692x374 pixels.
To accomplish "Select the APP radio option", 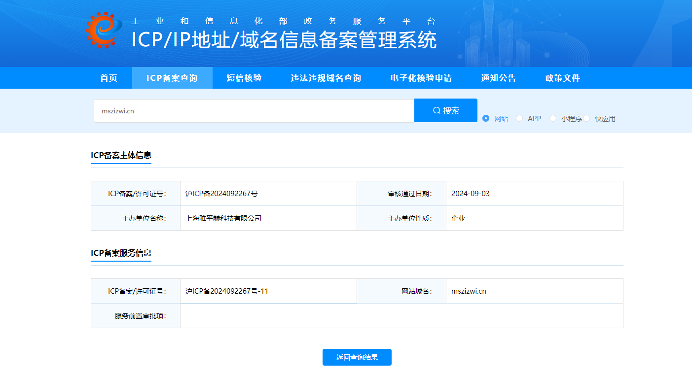I will [x=519, y=118].
